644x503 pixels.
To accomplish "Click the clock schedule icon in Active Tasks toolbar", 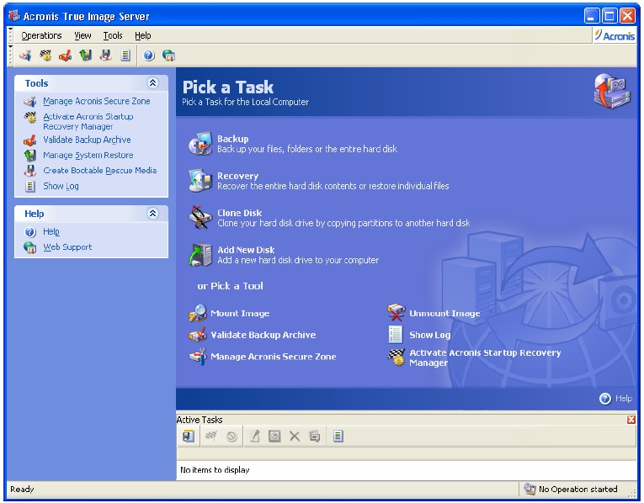I will pos(274,436).
